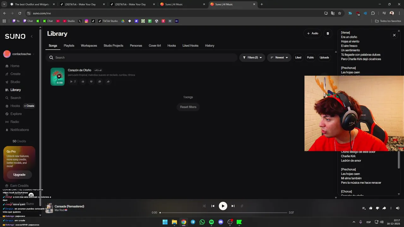Toggle repeat in the player bar
Screen dimensions: 404x227
[242, 206]
